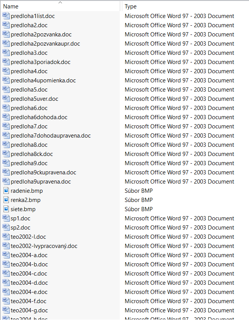Sort the list by the Name column header
Viewport: 249px width, 320px height.
point(11,7)
